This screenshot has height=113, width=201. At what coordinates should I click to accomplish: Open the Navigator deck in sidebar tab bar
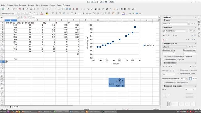tap(199, 33)
